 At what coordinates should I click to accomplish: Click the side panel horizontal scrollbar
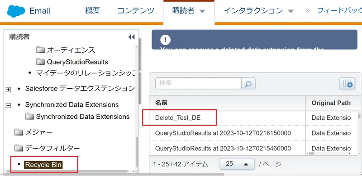click(67, 171)
